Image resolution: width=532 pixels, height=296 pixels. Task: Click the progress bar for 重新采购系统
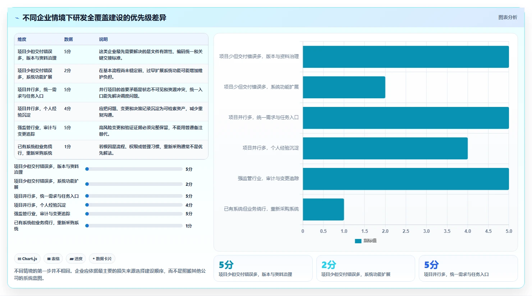pos(134,226)
